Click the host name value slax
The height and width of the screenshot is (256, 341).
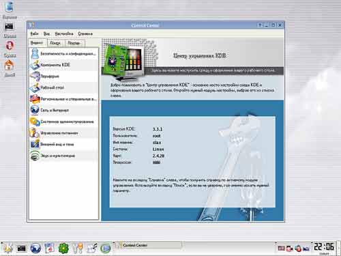(x=157, y=143)
